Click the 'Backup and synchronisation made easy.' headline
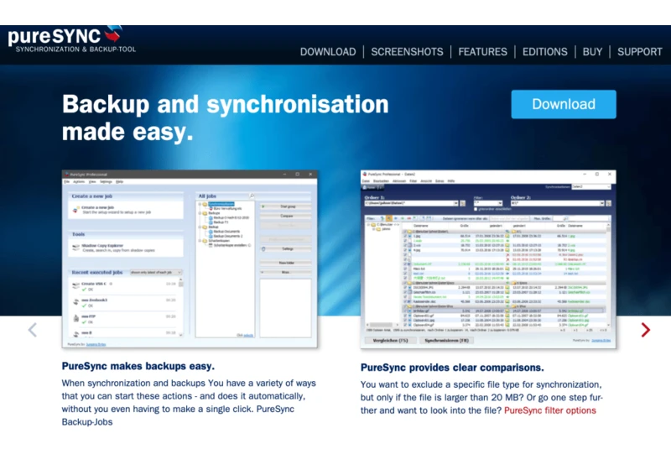 click(x=225, y=117)
